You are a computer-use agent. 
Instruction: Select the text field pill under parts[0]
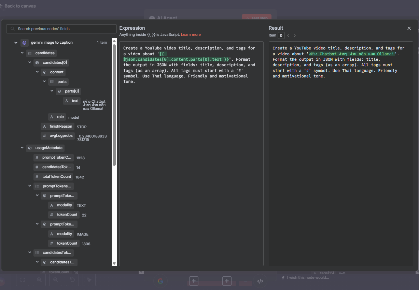point(72,101)
